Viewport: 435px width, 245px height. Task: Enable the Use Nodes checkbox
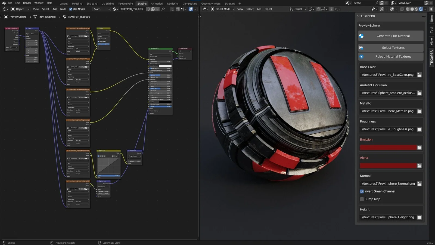70,9
